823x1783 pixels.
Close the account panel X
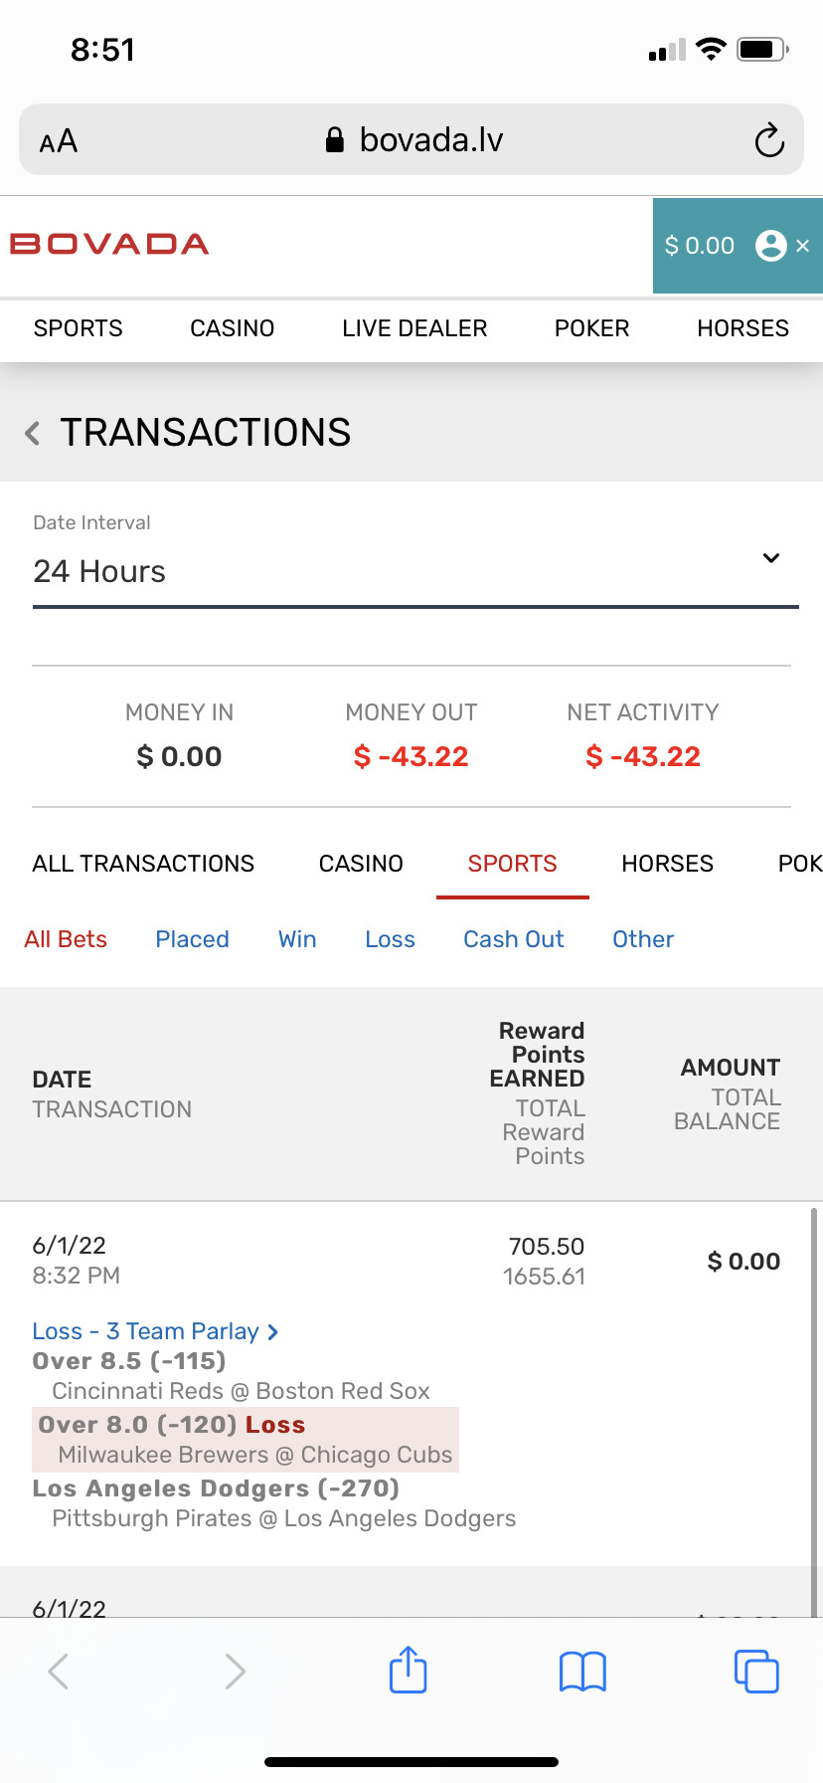pyautogui.click(x=803, y=246)
